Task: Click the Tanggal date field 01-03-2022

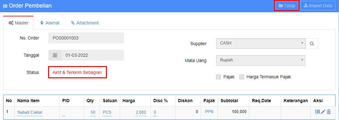Action: point(92,55)
